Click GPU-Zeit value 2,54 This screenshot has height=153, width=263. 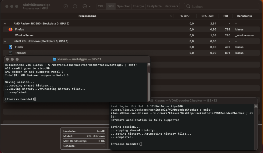pyautogui.click(x=213, y=24)
